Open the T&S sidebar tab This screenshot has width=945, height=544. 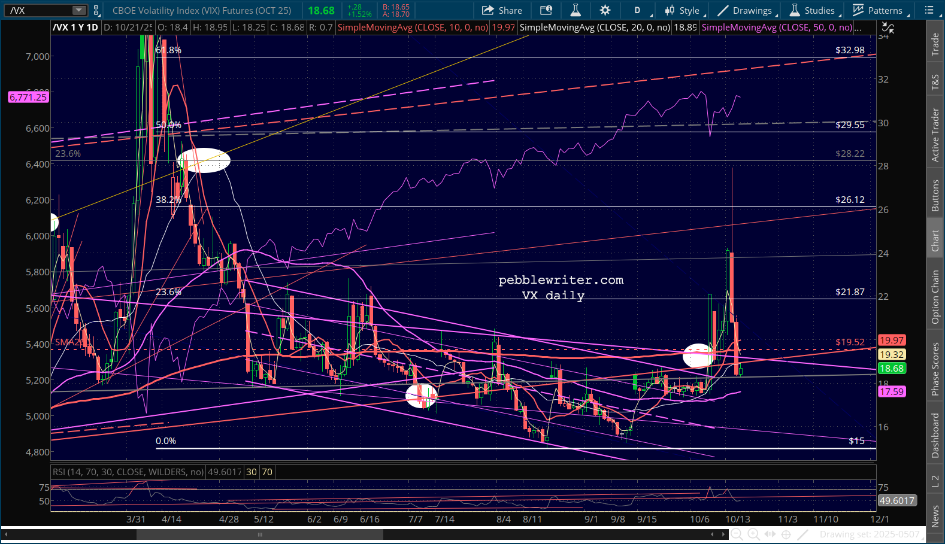coord(935,83)
